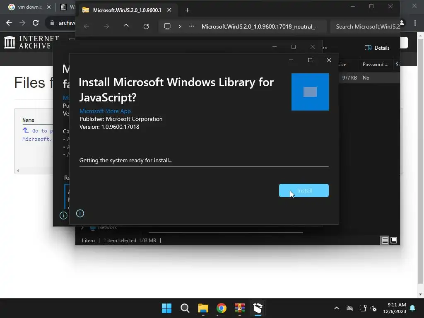Viewport: 424px width, 318px height.
Task: Click the Install button in installer dialog
Action: coord(304,190)
